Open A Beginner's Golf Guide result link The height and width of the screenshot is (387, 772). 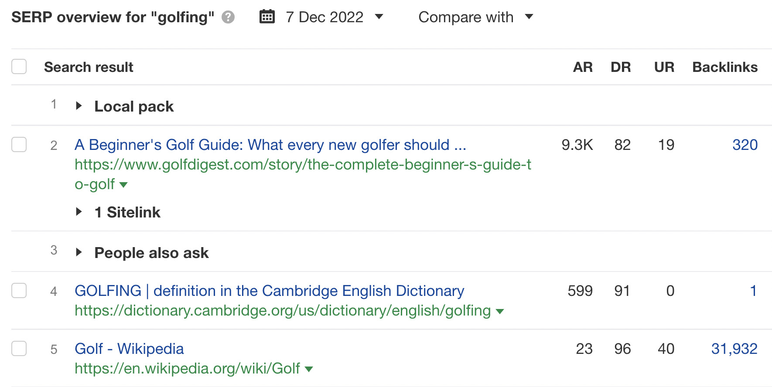click(270, 145)
